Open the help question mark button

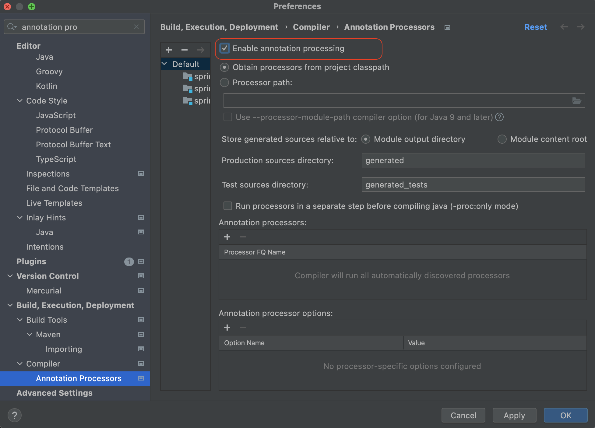click(14, 415)
